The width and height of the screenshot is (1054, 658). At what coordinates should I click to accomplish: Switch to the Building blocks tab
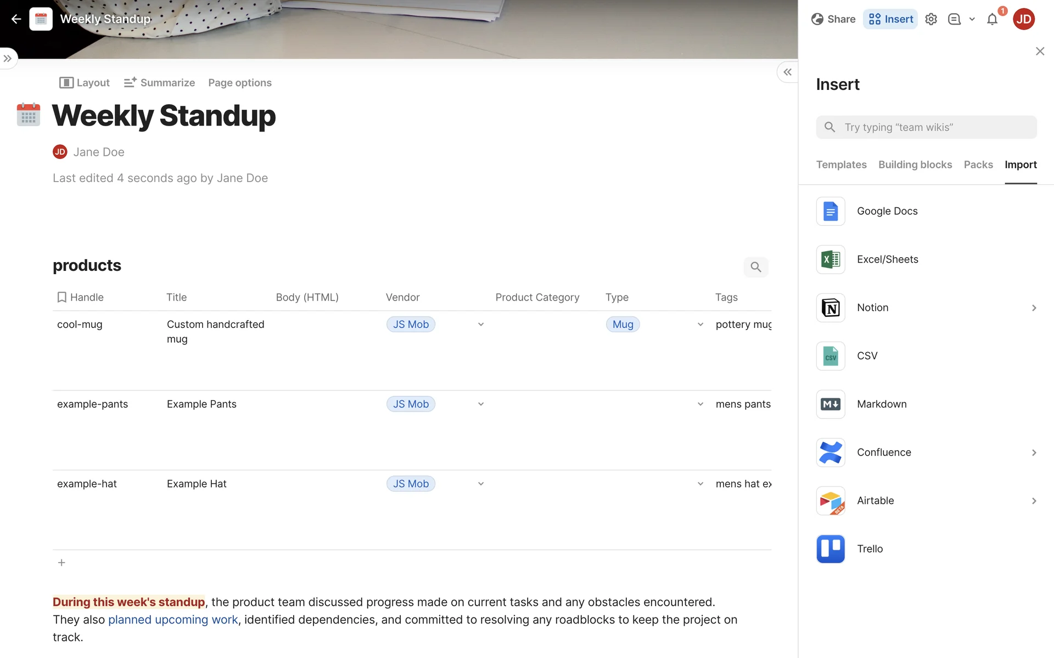click(x=915, y=164)
